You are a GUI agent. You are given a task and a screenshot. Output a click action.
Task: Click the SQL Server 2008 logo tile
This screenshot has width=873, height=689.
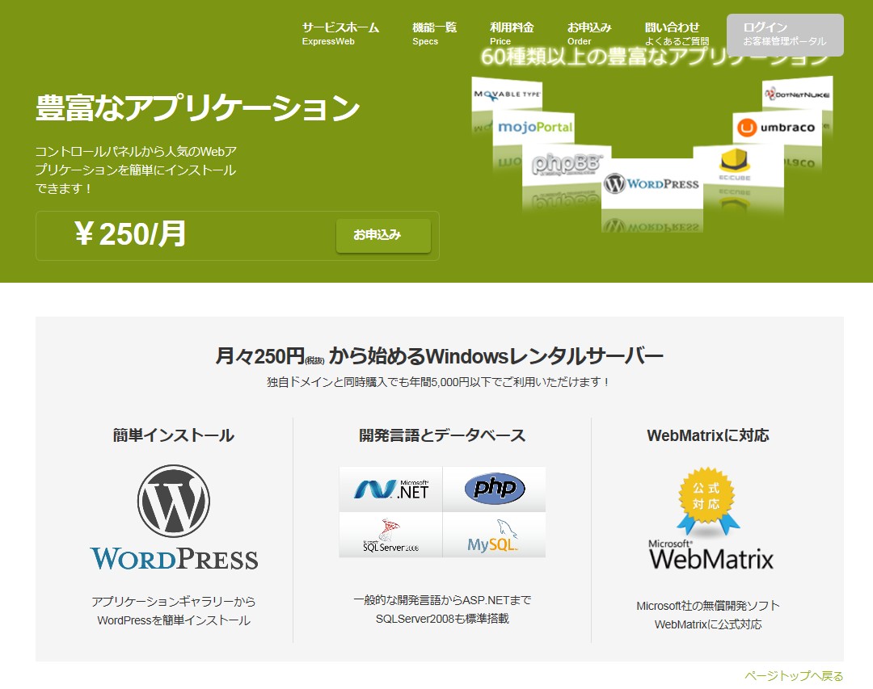tap(391, 535)
